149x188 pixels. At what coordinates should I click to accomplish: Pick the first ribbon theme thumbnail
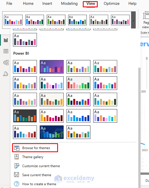point(13,20)
